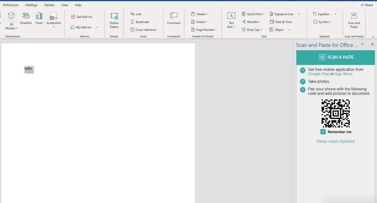This screenshot has height=203, width=377.
Task: Switch to the Mailings tab
Action: click(x=31, y=5)
